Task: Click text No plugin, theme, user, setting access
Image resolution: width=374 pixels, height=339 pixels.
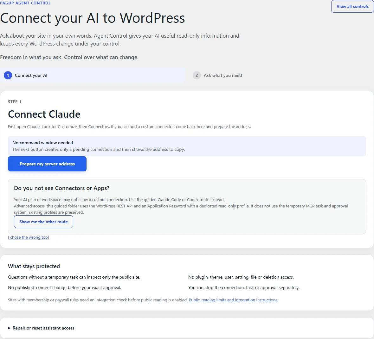Action: 241,277
